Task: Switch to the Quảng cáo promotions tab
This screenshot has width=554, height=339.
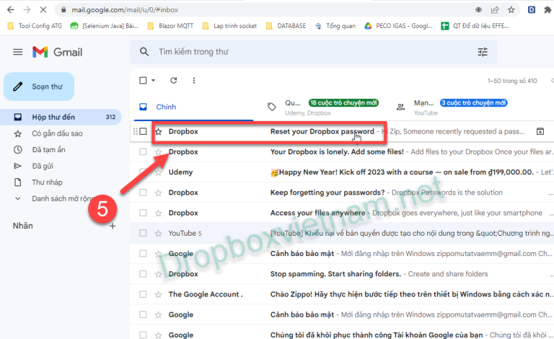Action: pos(324,107)
